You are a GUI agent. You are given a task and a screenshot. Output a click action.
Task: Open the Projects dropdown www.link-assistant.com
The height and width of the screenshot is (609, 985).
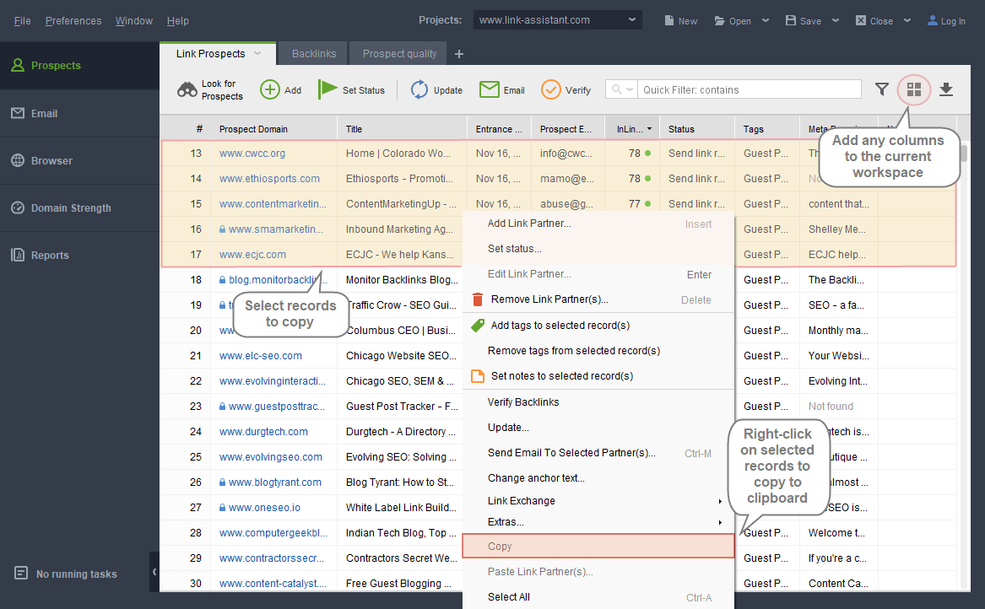[558, 20]
